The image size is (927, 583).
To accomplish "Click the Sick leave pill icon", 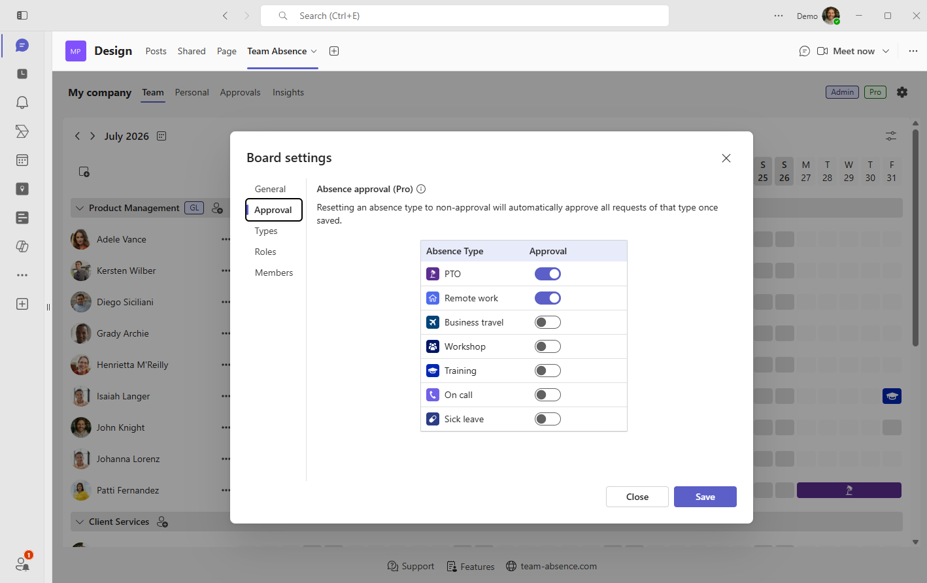I will pyautogui.click(x=433, y=419).
